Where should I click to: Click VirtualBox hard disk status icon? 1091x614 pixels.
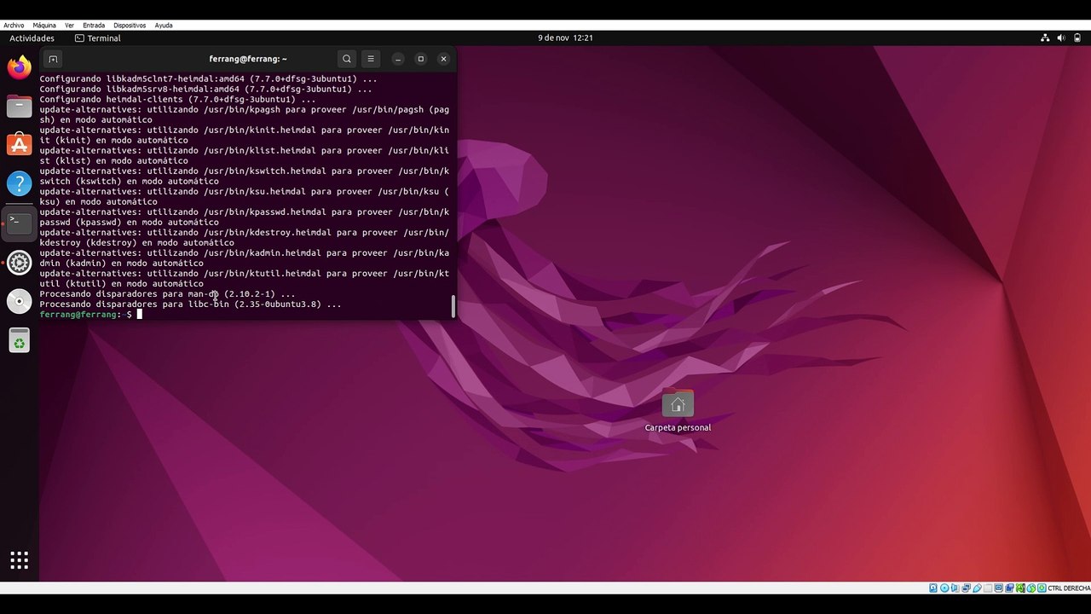933,588
